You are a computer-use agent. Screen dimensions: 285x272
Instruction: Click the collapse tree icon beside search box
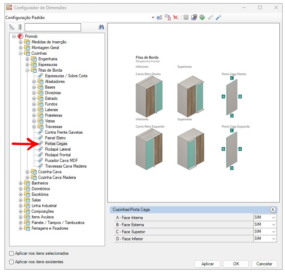tap(20, 28)
